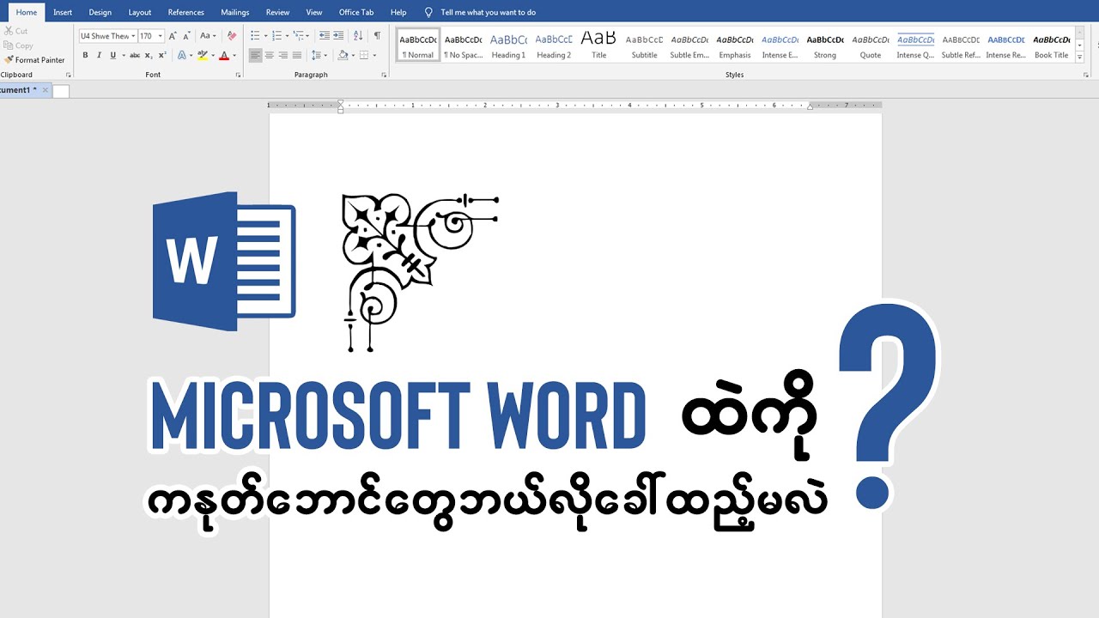Click the Tell me lightbulb icon
Image resolution: width=1099 pixels, height=618 pixels.
(428, 12)
